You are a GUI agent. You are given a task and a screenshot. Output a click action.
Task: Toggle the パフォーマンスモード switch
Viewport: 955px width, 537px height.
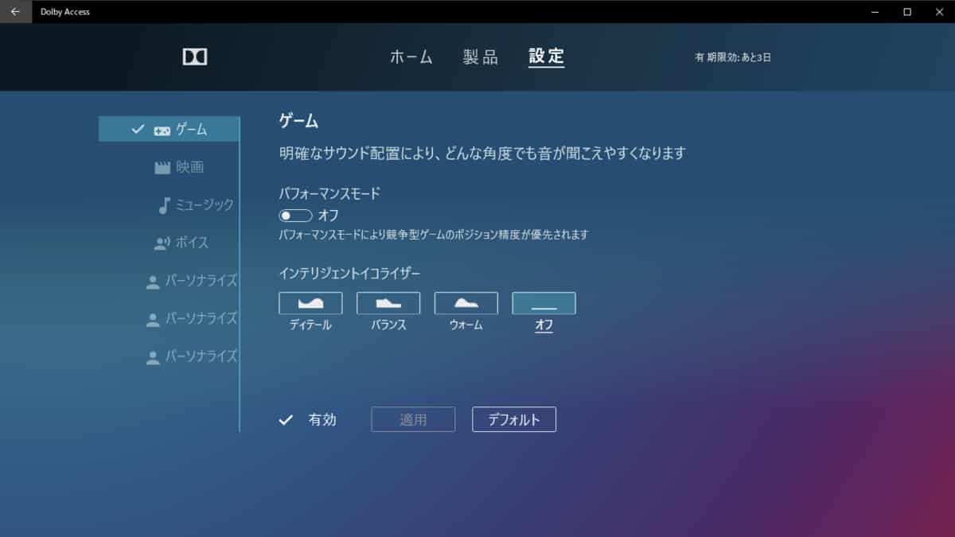[295, 216]
